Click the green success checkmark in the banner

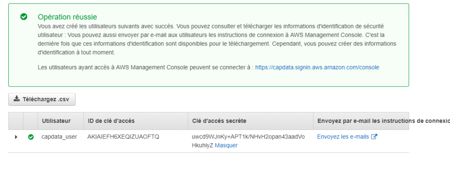pos(24,17)
